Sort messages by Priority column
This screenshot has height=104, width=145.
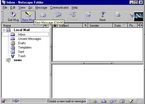coord(133,26)
